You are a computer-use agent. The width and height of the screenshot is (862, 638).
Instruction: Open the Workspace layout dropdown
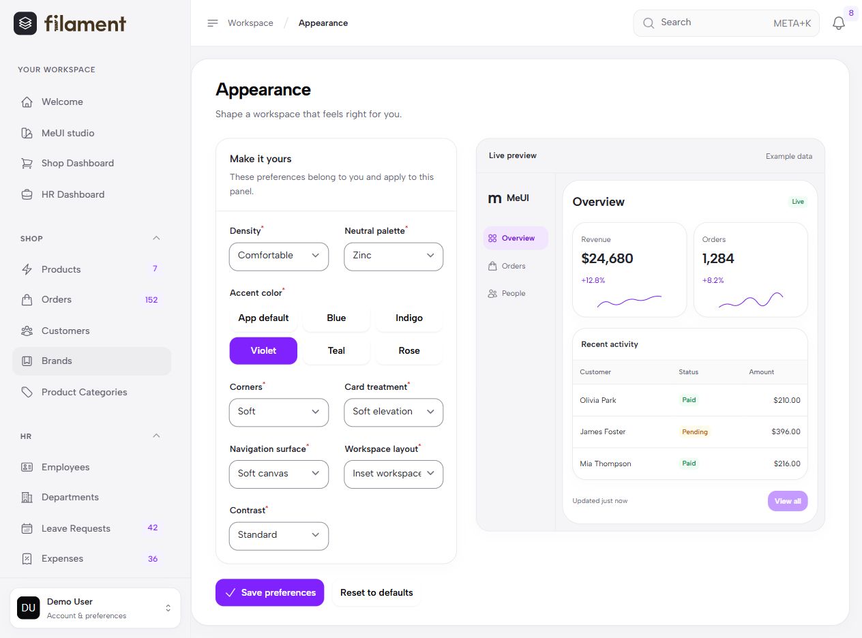coord(393,474)
